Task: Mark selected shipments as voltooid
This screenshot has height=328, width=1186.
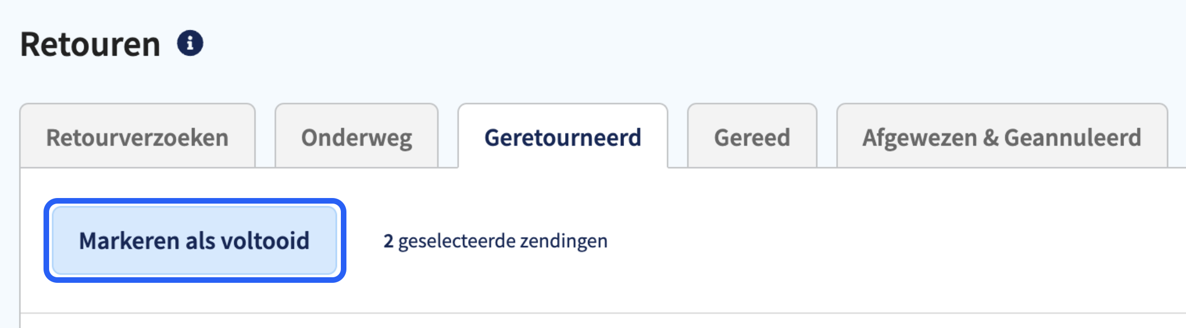Action: (x=195, y=240)
